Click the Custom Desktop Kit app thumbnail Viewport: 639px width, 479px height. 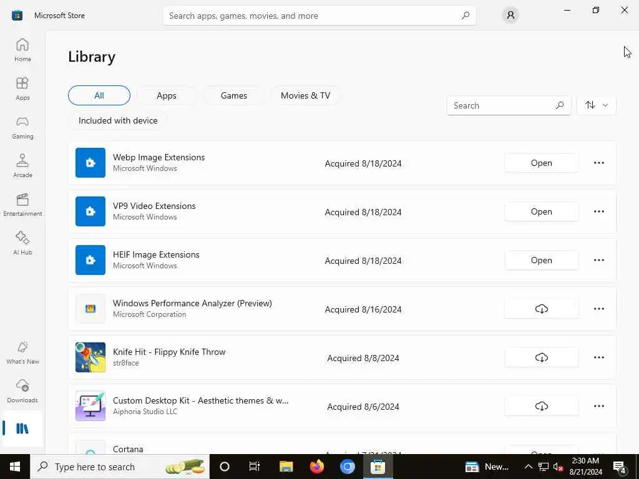click(x=90, y=406)
